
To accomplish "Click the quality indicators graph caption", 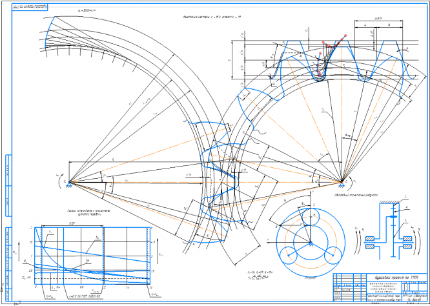I will [x=88, y=213].
